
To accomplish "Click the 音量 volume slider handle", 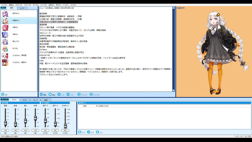I will pyautogui.click(x=5, y=123).
